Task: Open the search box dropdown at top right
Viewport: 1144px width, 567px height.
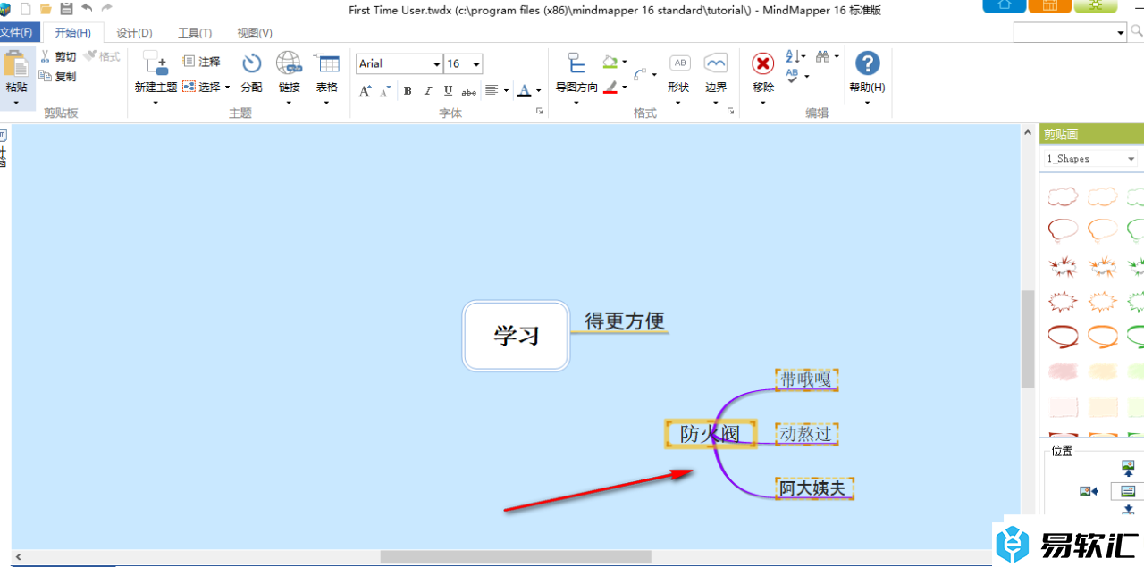Action: click(x=1121, y=33)
